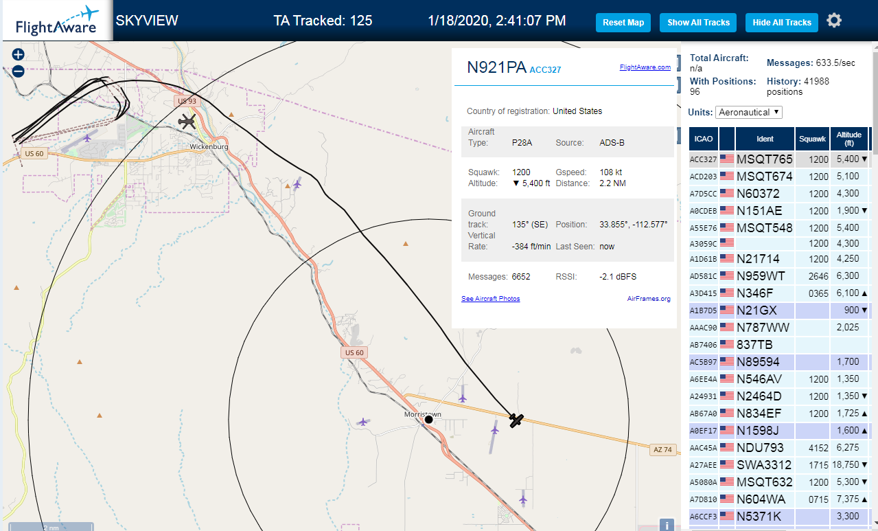Select the N834EF aircraft row
878x531 pixels.
[780, 413]
